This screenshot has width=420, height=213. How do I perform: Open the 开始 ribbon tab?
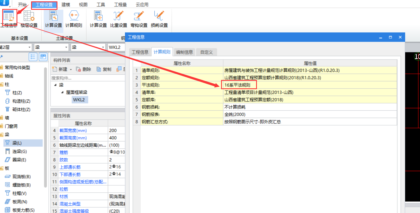(22, 5)
